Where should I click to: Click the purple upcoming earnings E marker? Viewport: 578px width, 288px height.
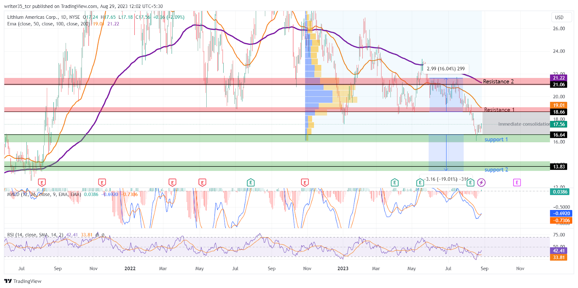point(517,183)
